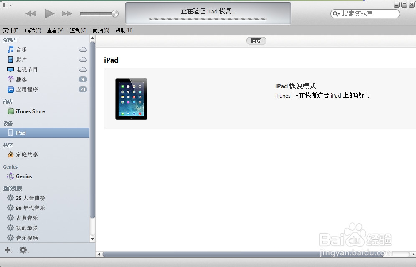The height and width of the screenshot is (267, 416).
Task: Open the 控制(C) menu
Action: [78, 30]
